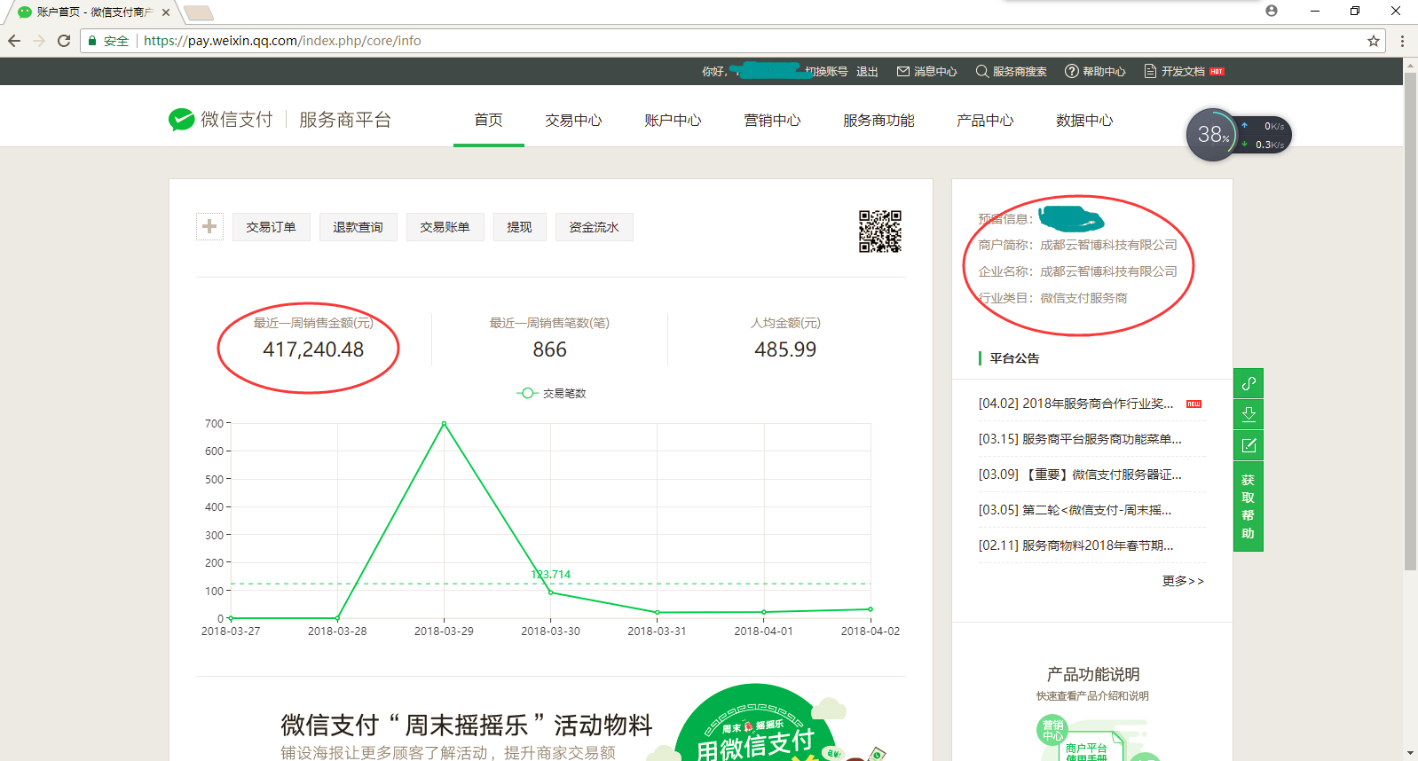Viewport: 1418px width, 761px height.
Task: Click the address bar URL field
Action: coord(732,41)
